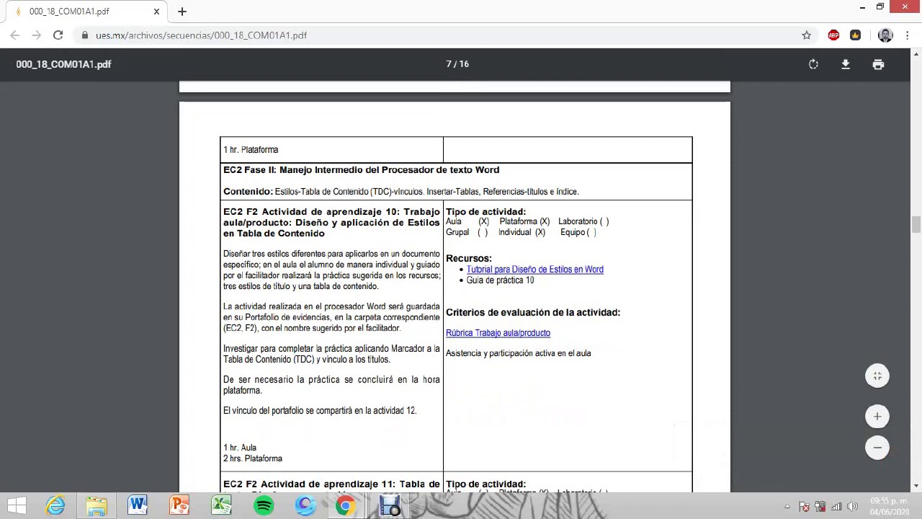Image resolution: width=922 pixels, height=519 pixels.
Task: Select the 000_18_COM01A1.pdf tab
Action: pos(85,12)
